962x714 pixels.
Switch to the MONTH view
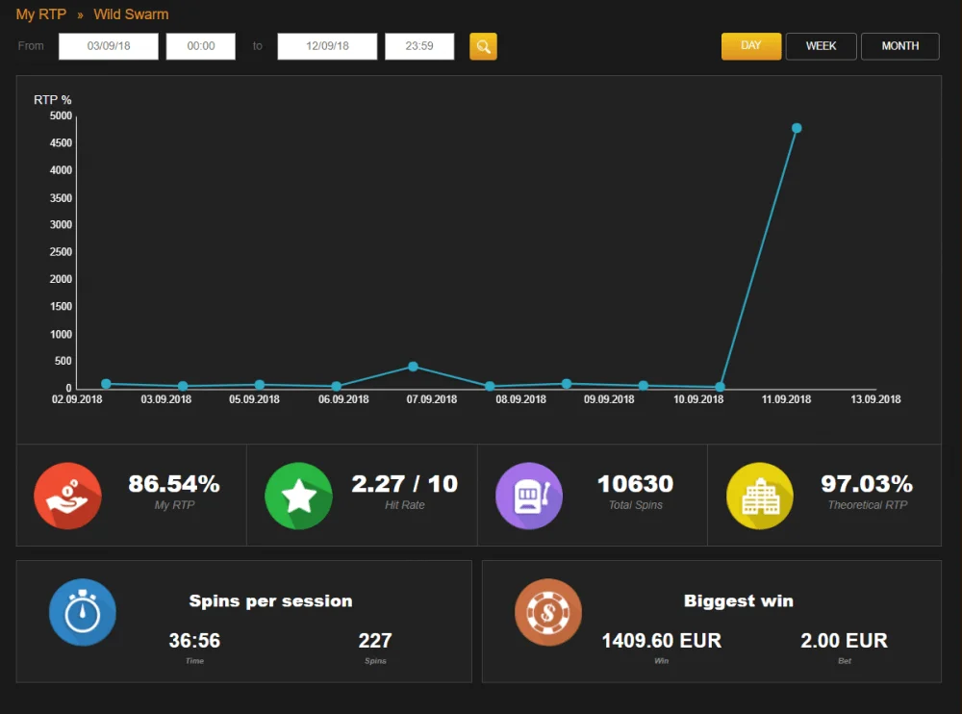pos(900,46)
